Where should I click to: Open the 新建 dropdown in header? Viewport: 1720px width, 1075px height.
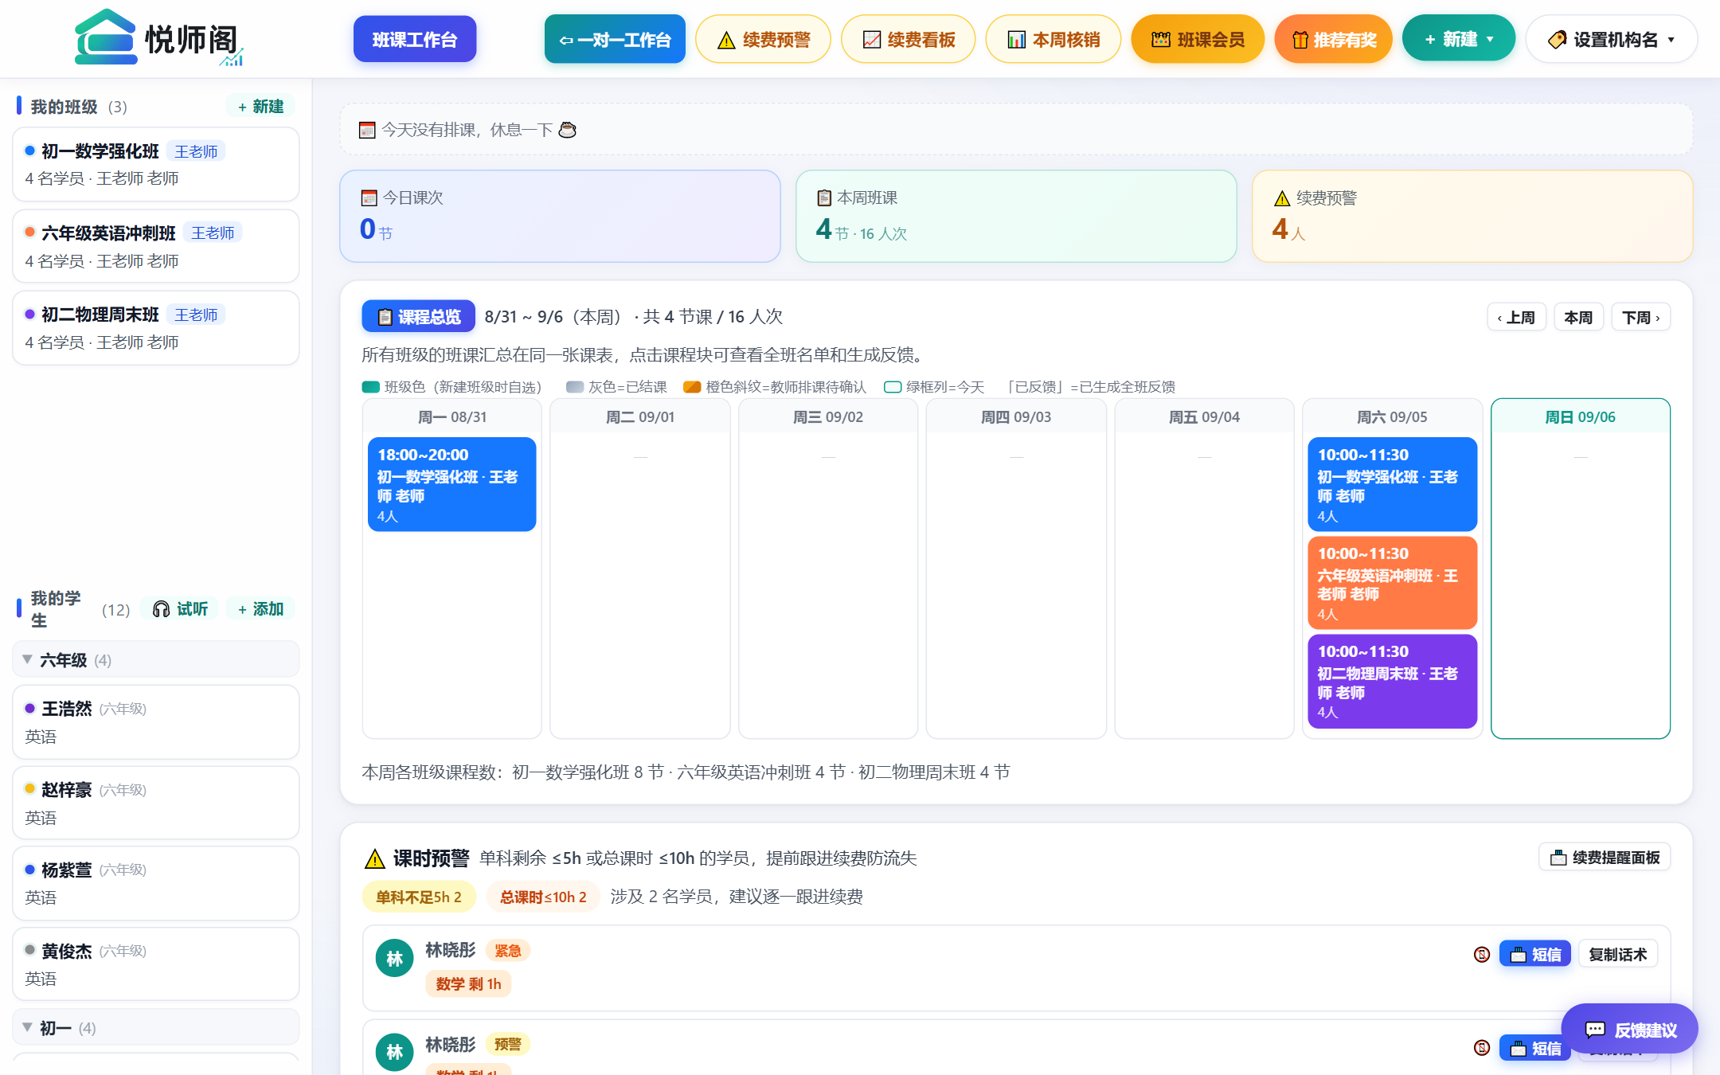pyautogui.click(x=1458, y=38)
